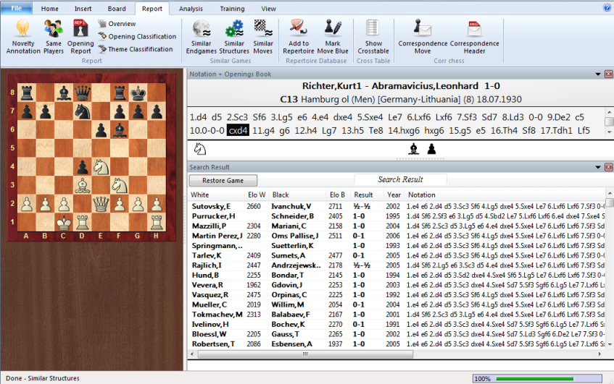Sort by Year column header

(394, 195)
